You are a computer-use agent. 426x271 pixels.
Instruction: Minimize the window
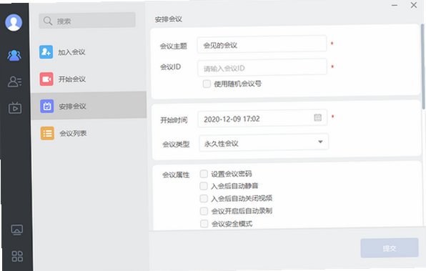coord(395,5)
